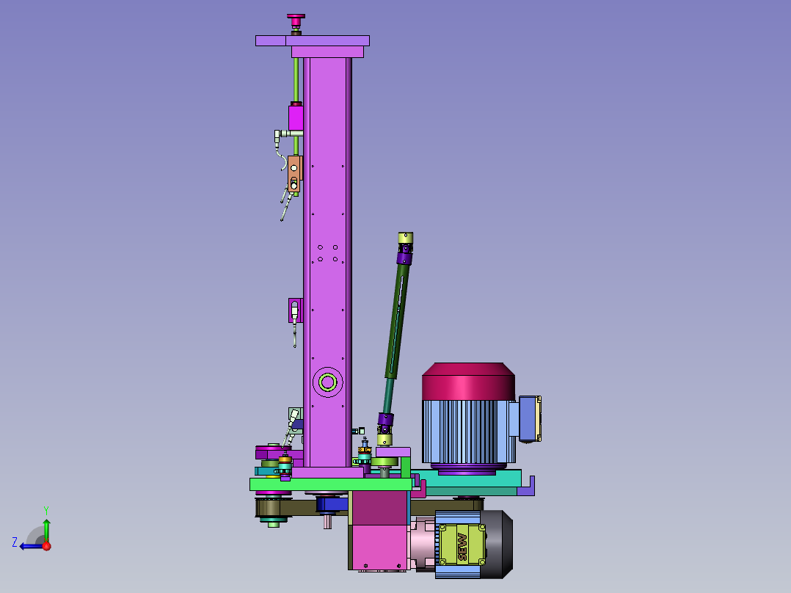Pick the terminal box on the upright motor
This screenshot has width=791, height=593.
[530, 418]
